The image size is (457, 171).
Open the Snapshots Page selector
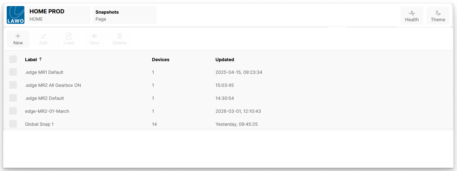point(124,15)
